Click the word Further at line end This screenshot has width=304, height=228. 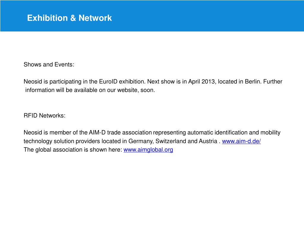point(273,82)
